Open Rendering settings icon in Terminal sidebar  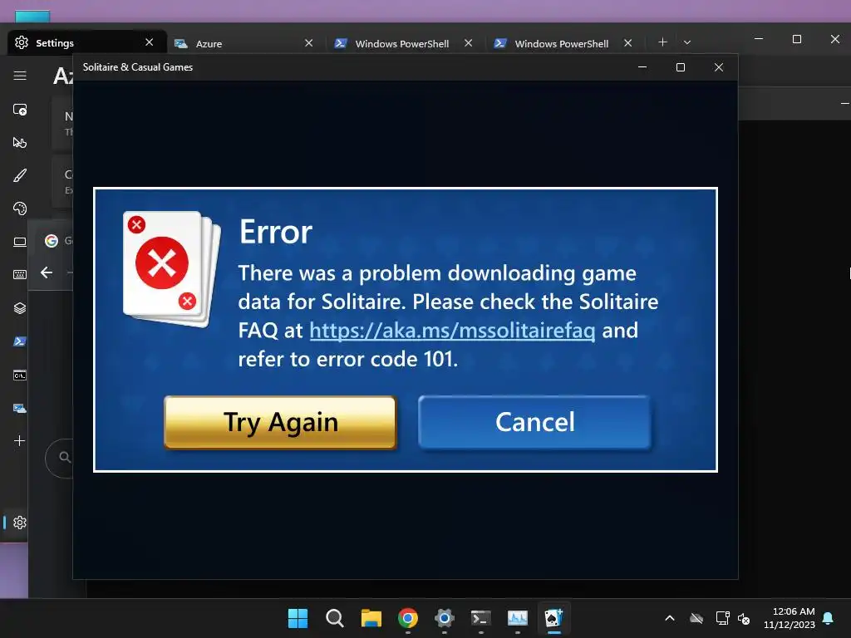tap(20, 242)
